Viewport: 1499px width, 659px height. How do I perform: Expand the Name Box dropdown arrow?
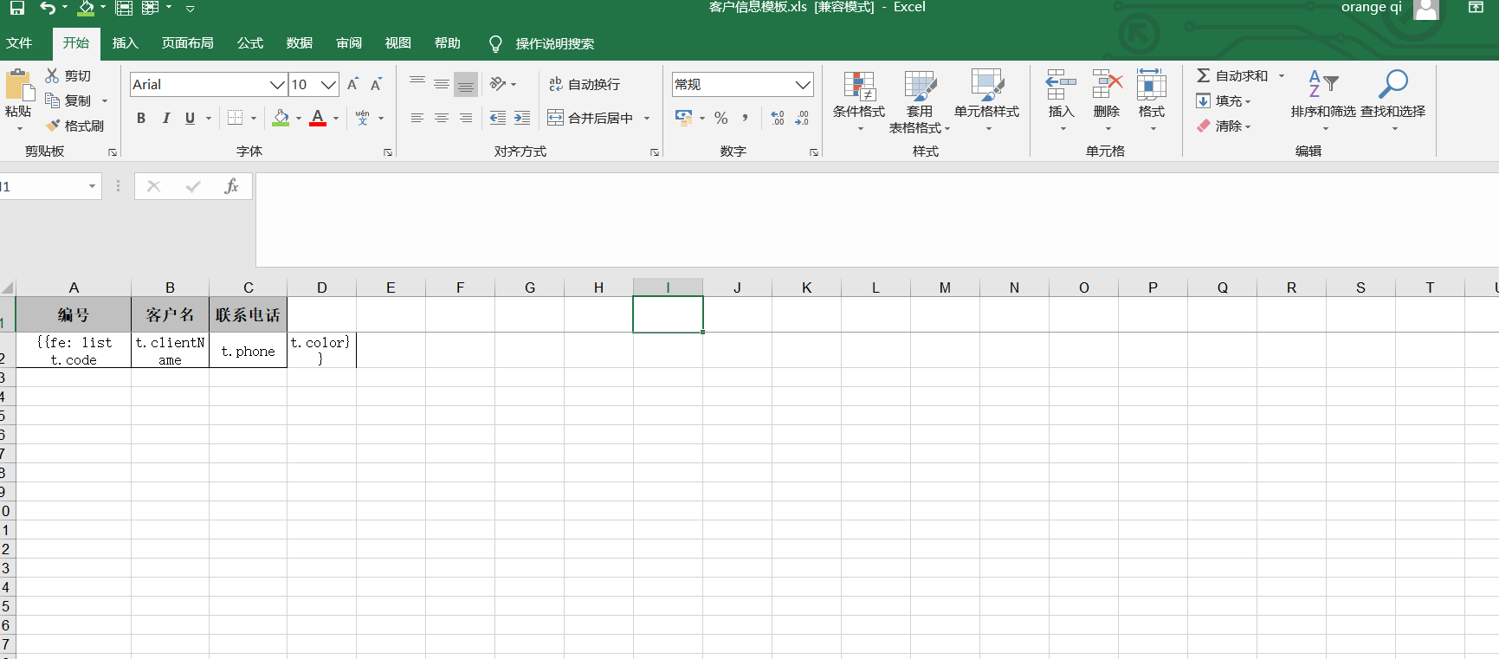pos(92,186)
